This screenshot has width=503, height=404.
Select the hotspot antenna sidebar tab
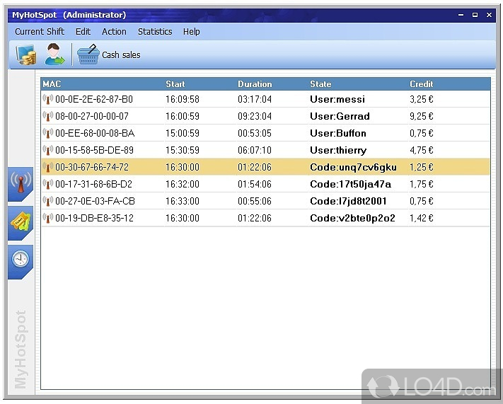coord(21,184)
